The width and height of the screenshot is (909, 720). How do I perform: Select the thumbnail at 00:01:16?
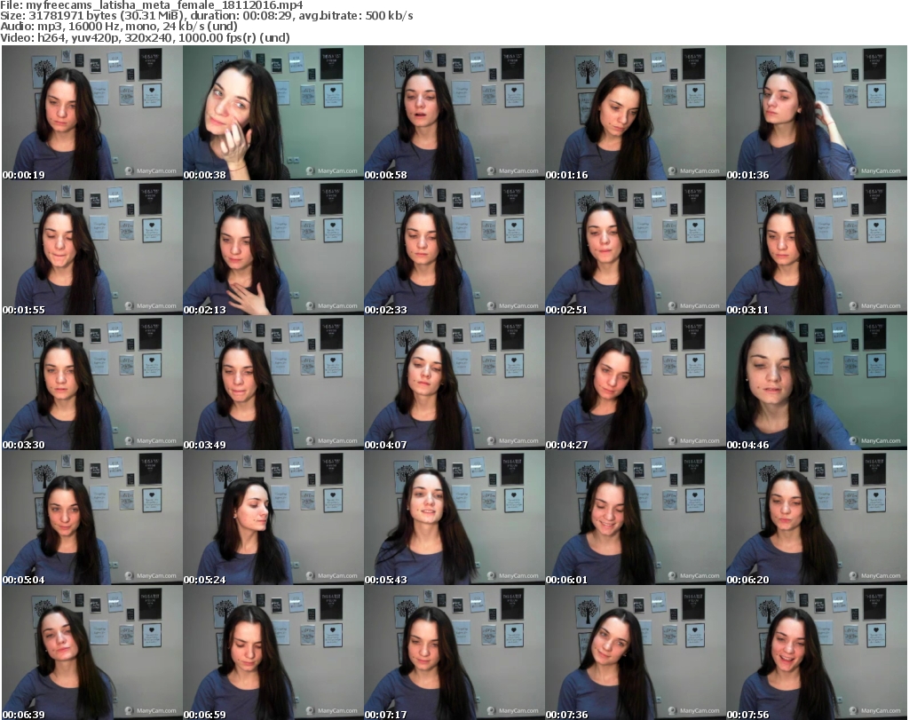click(636, 113)
